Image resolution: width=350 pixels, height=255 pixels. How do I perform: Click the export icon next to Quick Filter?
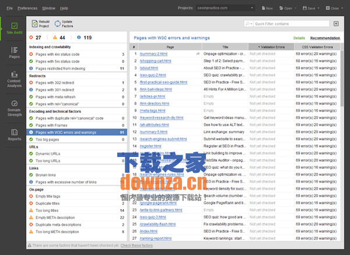(x=336, y=24)
